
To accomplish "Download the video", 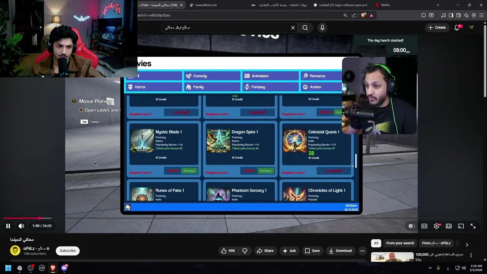I will 340,251.
